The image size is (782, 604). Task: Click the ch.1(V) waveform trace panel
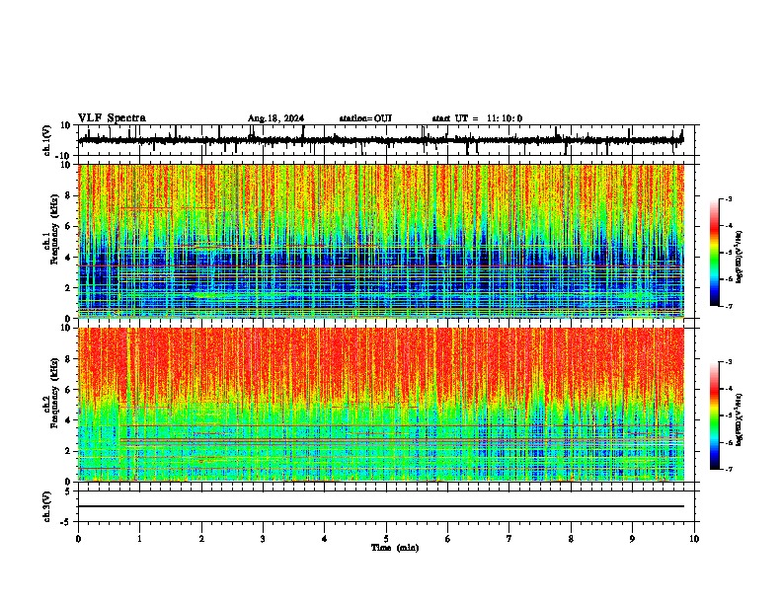tap(386, 140)
